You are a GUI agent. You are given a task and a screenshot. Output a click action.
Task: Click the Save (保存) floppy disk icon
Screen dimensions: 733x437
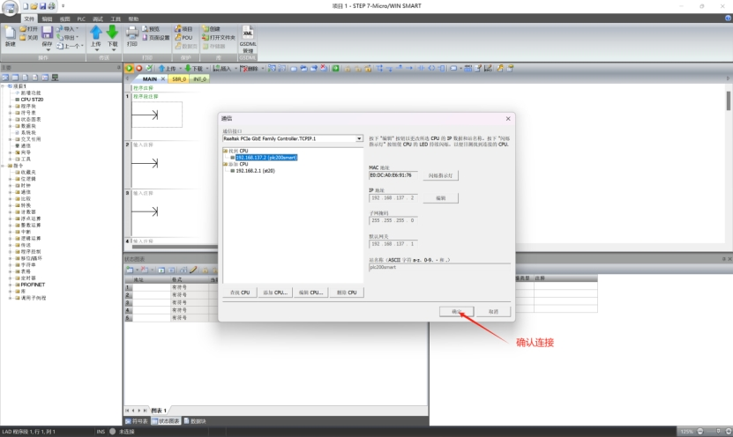pyautogui.click(x=47, y=33)
